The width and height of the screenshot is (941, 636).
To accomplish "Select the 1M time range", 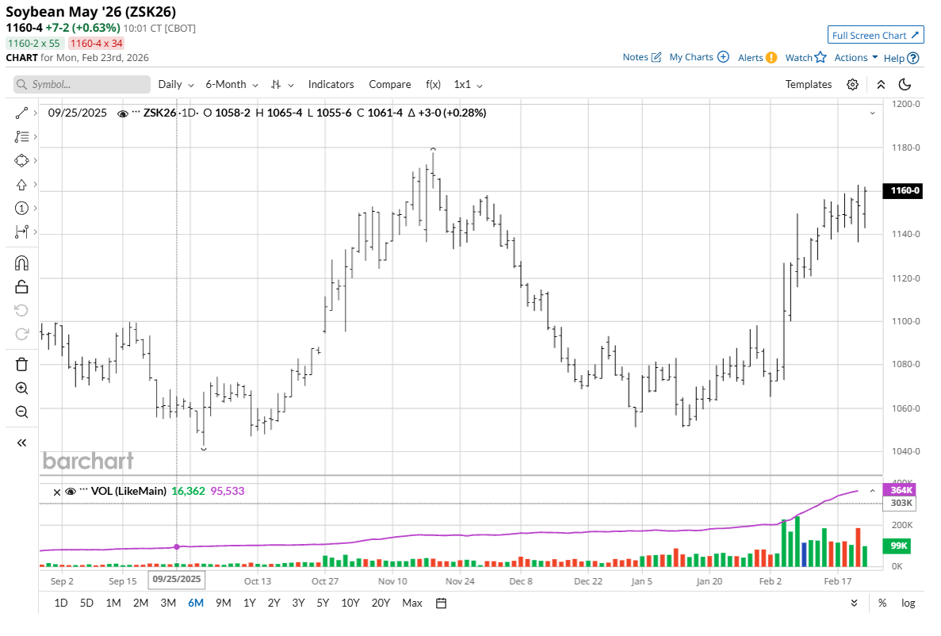I will (x=113, y=603).
